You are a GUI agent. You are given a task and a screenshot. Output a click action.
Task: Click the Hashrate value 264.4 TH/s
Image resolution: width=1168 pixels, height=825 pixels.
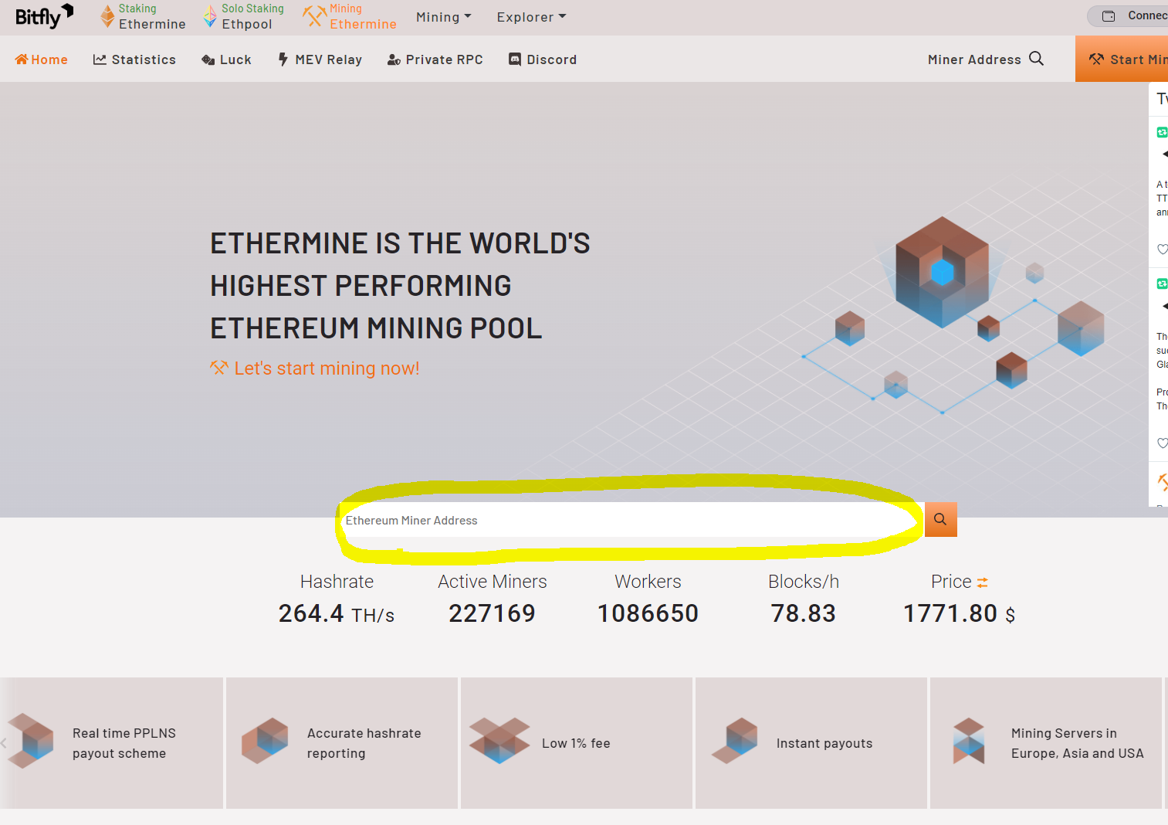(x=337, y=613)
